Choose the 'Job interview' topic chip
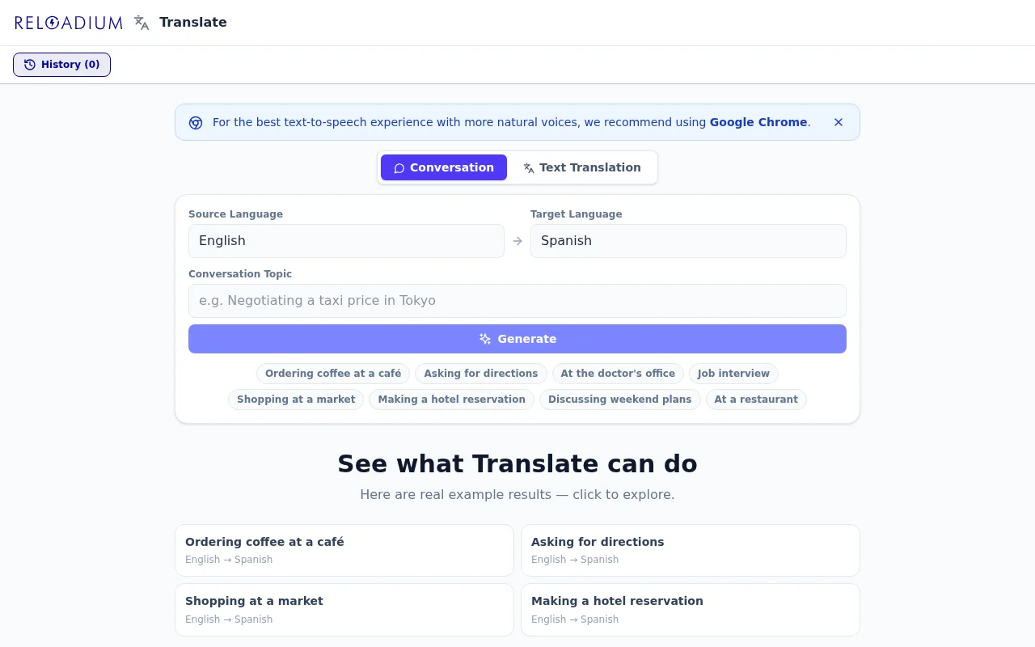Viewport: 1035px width, 647px height. [733, 374]
